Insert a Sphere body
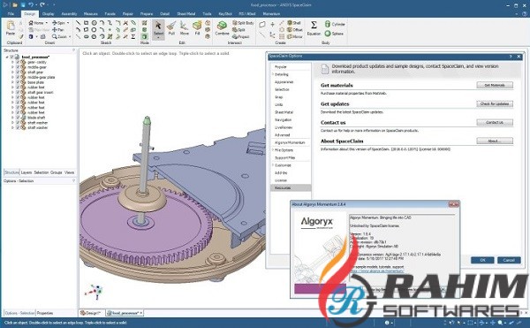The height and width of the screenshot is (328, 530). click(334, 34)
